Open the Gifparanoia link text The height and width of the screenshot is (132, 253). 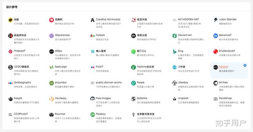[x=62, y=35]
